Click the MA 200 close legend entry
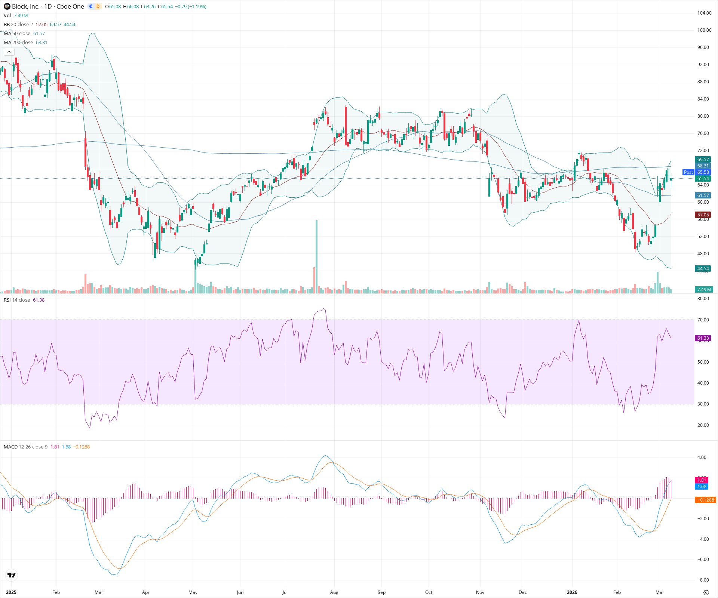The height and width of the screenshot is (598, 718). pyautogui.click(x=18, y=42)
